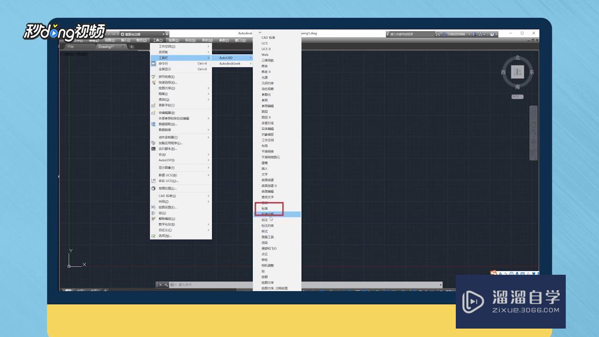Screen dimensions: 599x337
Task: Click the options (选项) checkmark icon
Action: point(153,236)
